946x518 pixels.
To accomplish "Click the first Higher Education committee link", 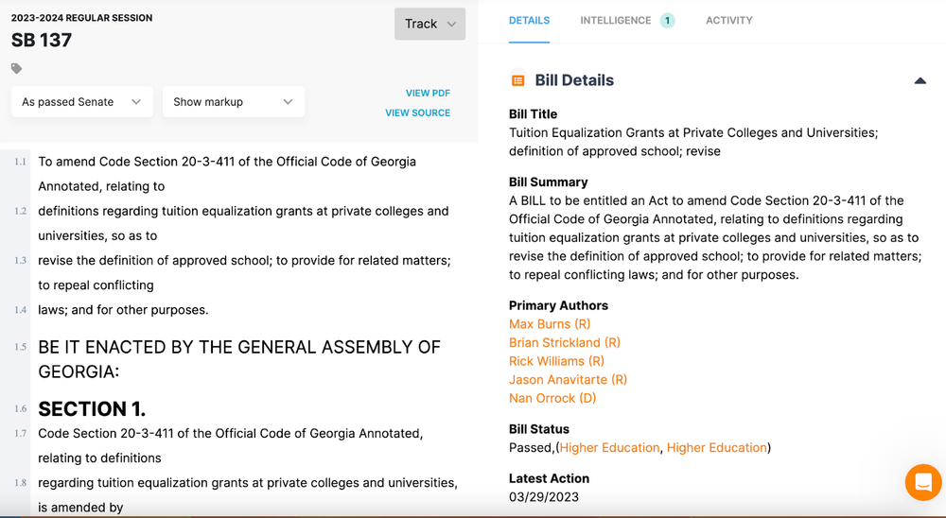I will coord(609,447).
